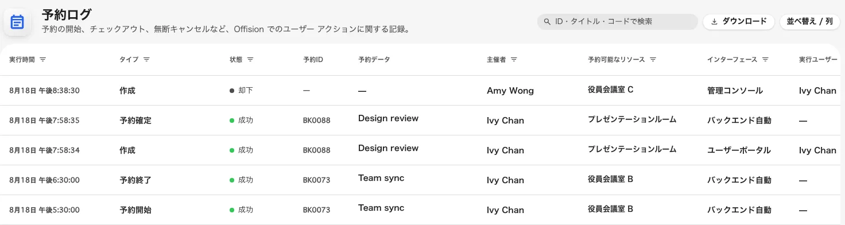Click the 予約データ column header
845x225 pixels.
[374, 60]
